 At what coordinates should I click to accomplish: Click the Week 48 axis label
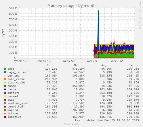click(x=20, y=61)
